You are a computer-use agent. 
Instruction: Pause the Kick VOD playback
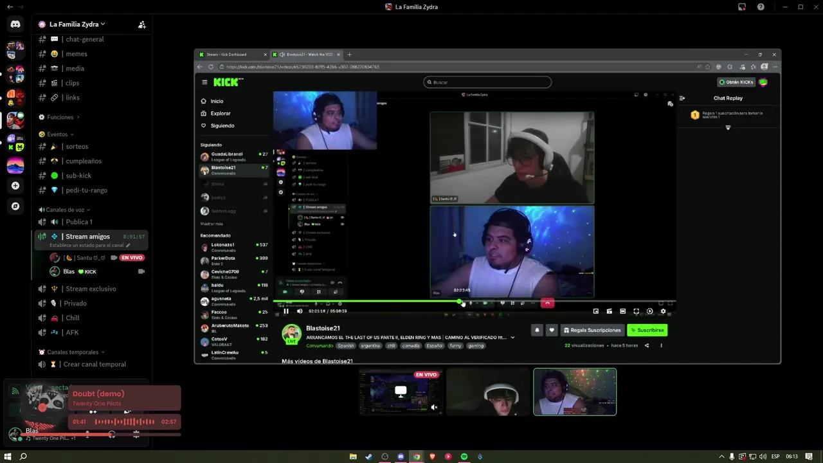tap(286, 311)
